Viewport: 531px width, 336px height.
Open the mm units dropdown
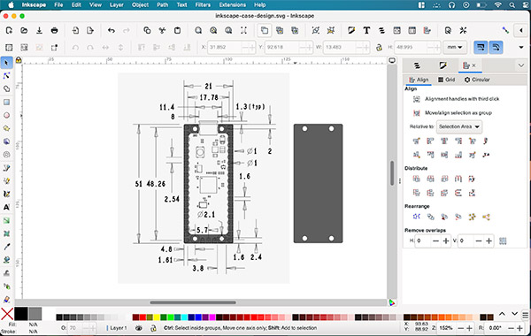[455, 48]
